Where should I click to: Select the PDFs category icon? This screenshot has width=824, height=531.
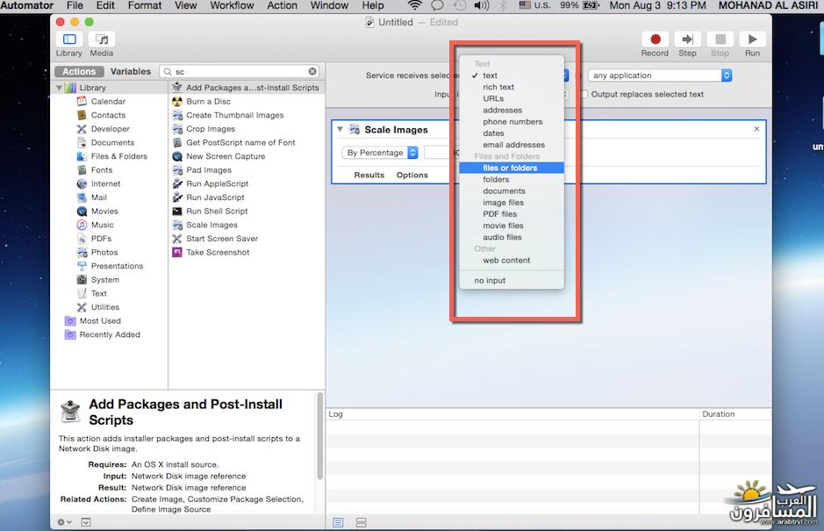point(82,238)
